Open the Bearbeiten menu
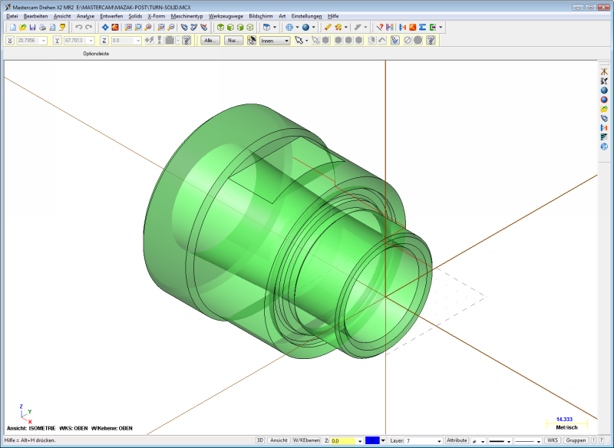 point(35,16)
